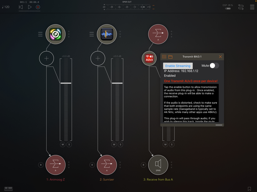Open the bookmark icon at bottom right
Screen dimensions: 257x192
[249, 189]
